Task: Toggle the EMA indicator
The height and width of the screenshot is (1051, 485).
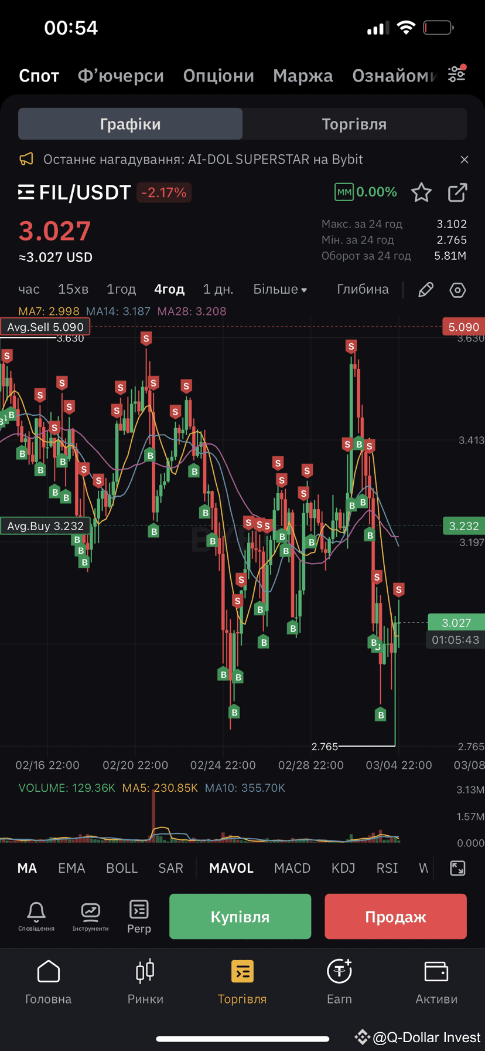Action: coord(71,868)
